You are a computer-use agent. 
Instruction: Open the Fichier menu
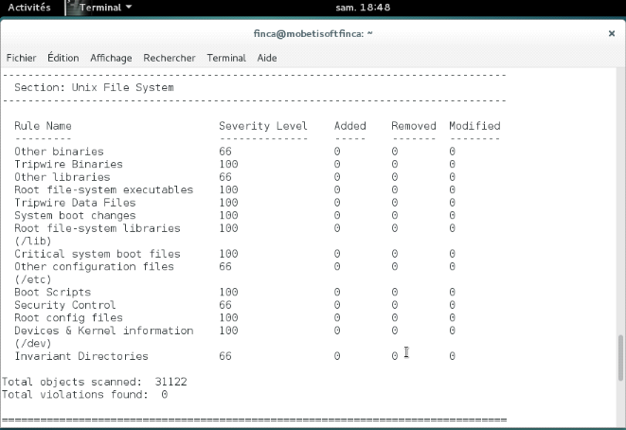[21, 58]
